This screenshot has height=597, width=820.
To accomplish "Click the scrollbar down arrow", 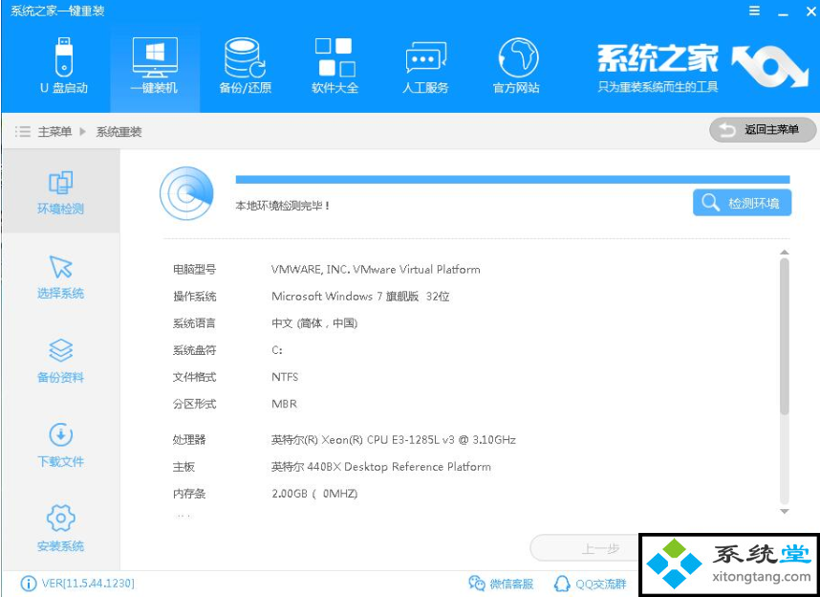I will (x=784, y=511).
